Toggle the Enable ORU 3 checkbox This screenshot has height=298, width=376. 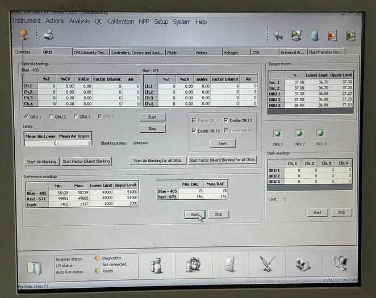(x=225, y=120)
